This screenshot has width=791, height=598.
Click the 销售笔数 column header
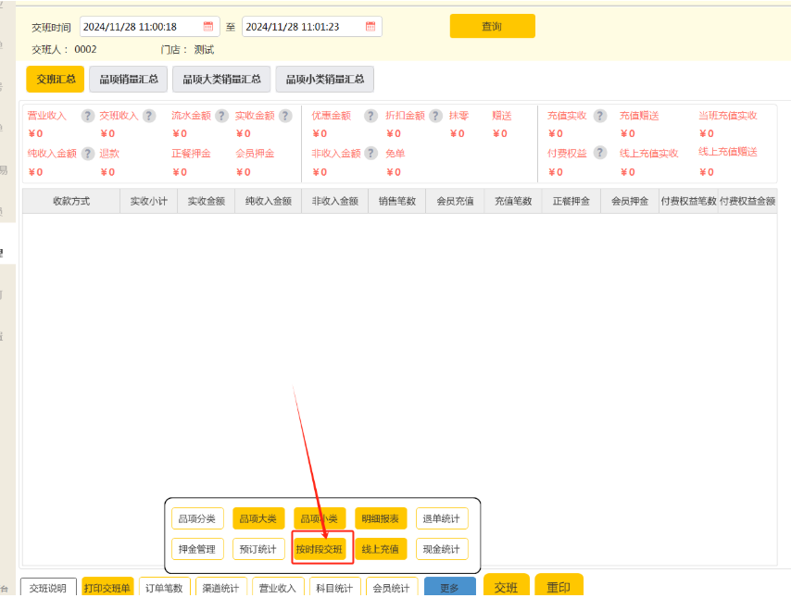click(397, 201)
